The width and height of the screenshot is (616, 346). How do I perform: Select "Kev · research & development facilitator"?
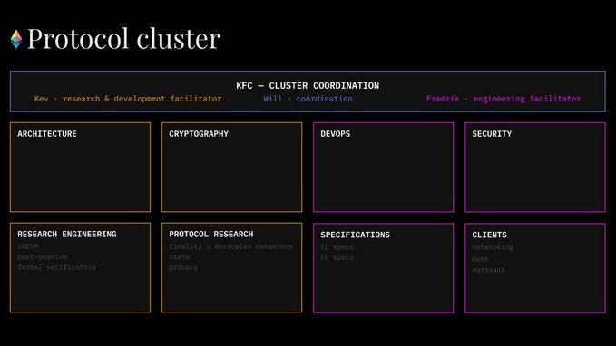pos(128,99)
